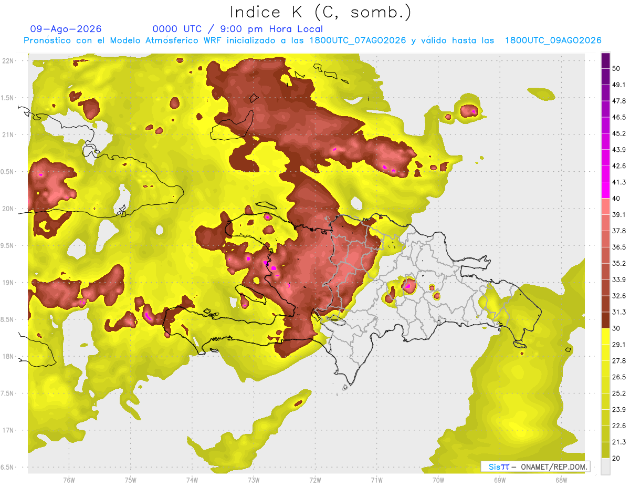
Task: Click the 19N latitude axis label
Action: tap(8, 282)
